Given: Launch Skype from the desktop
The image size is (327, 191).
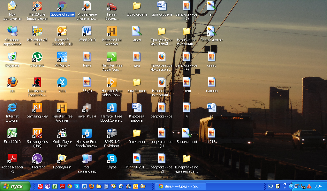Looking at the screenshot, I should (x=112, y=159).
